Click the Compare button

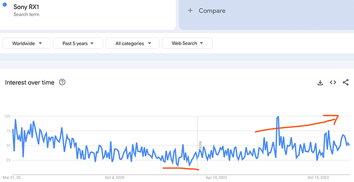click(267, 14)
